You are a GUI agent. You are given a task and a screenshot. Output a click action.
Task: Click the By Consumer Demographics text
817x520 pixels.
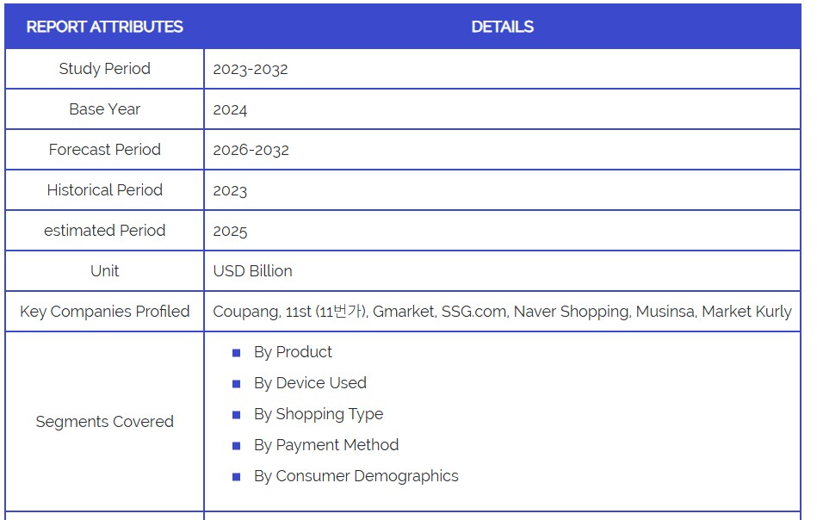click(x=356, y=476)
